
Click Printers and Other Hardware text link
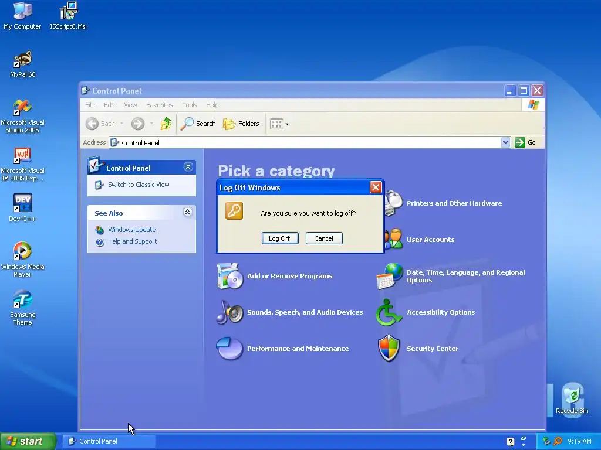tap(454, 203)
